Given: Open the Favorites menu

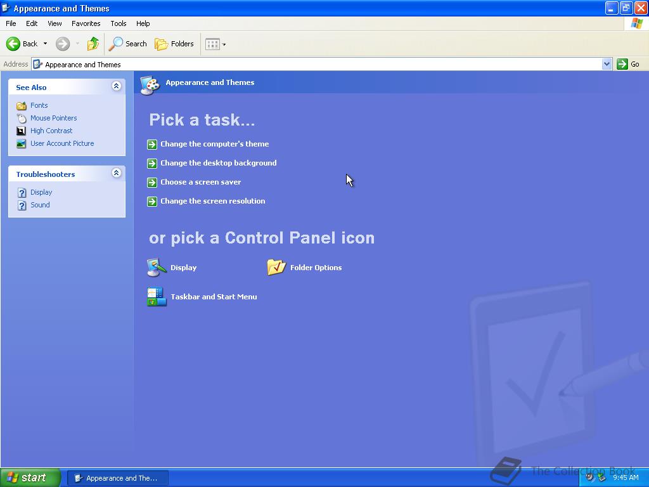Looking at the screenshot, I should (86, 23).
